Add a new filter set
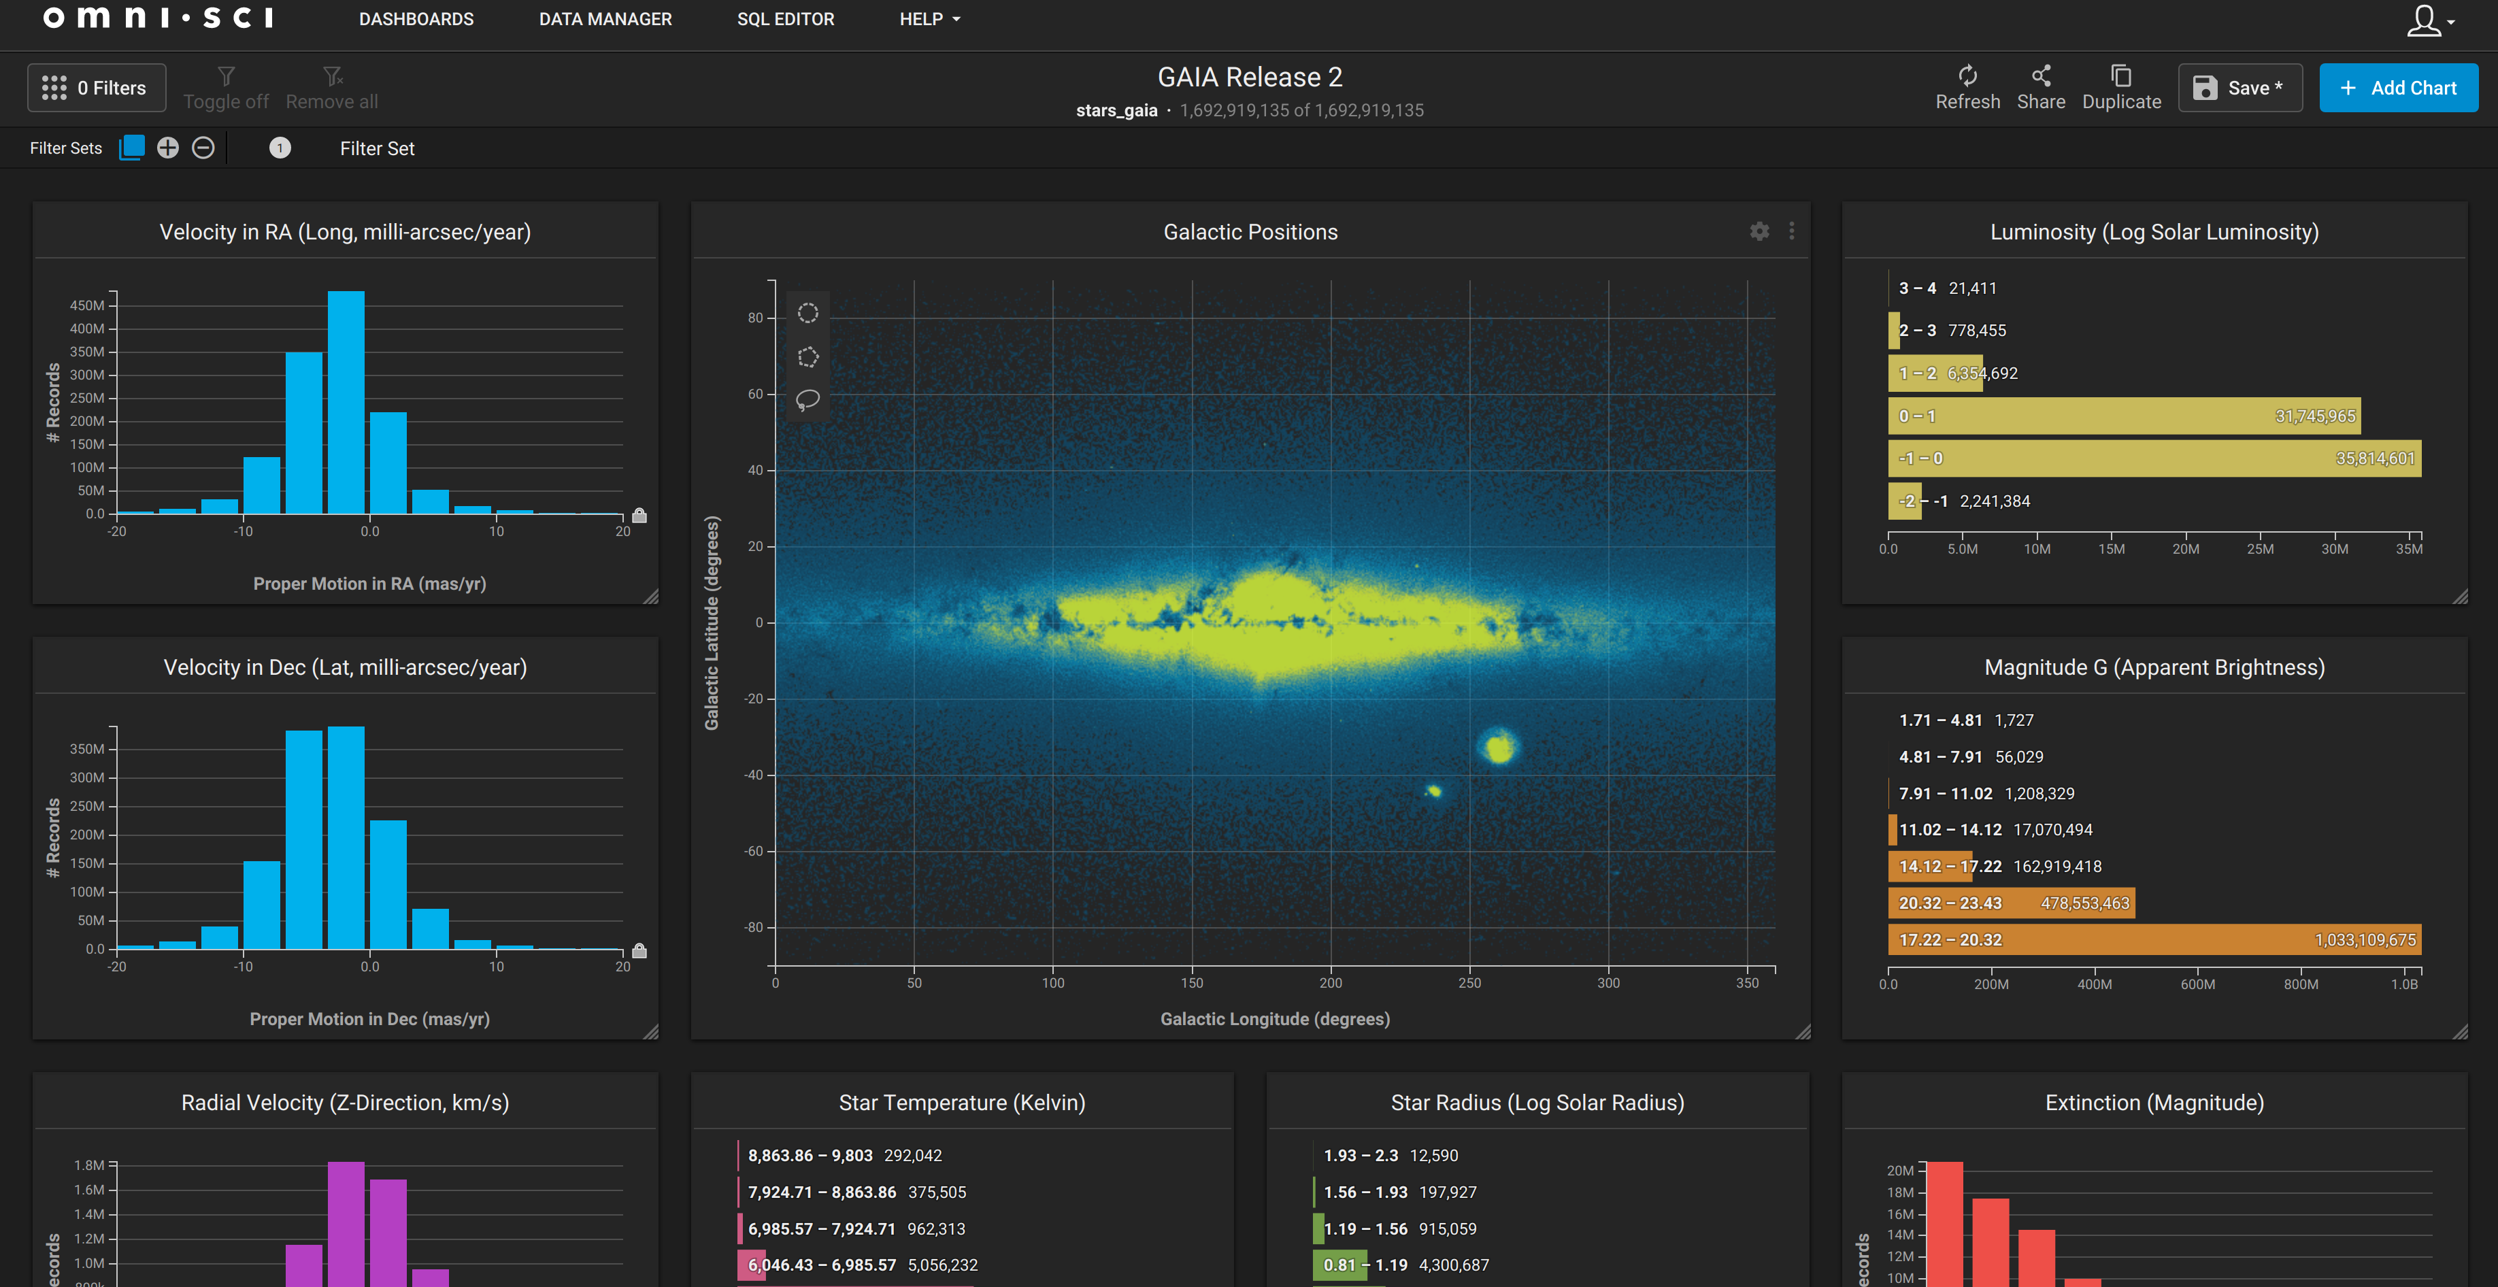 tap(168, 148)
